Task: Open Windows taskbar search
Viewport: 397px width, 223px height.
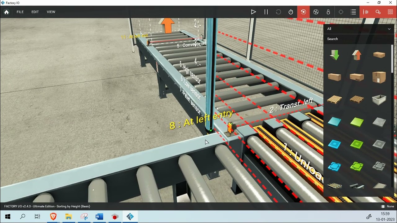Action: pyautogui.click(x=23, y=217)
